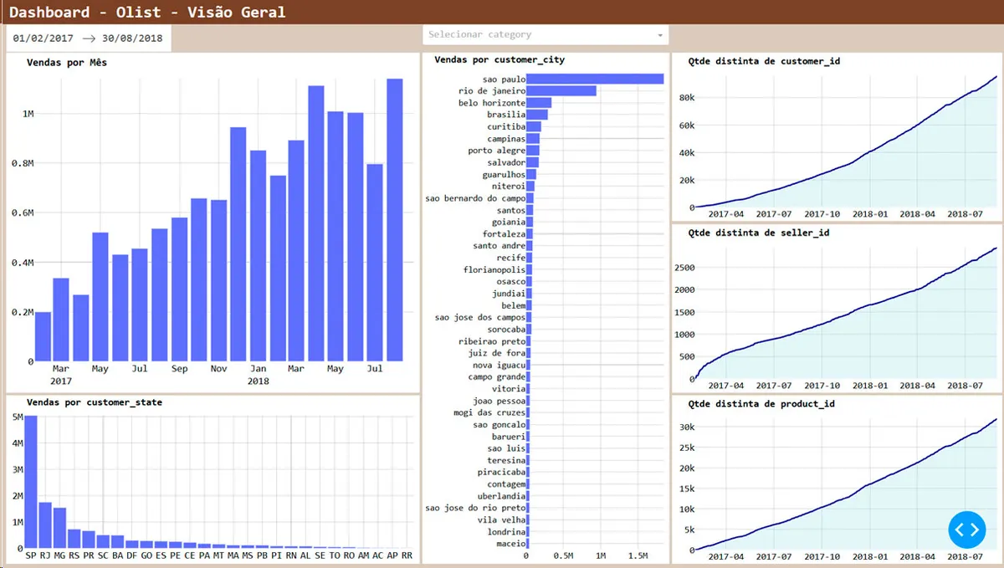Click the 'santos' city label
Screen dimensions: 1004x568
coord(511,211)
